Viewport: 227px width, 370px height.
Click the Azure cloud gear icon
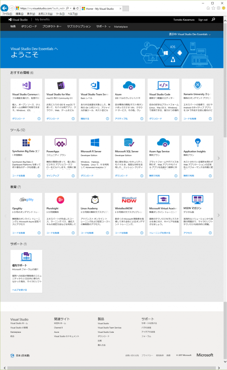coord(129,85)
